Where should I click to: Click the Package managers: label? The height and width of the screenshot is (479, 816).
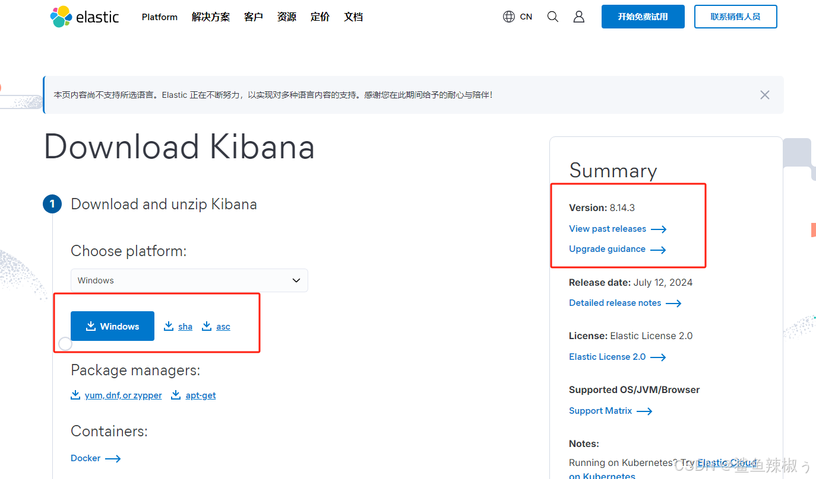(135, 371)
